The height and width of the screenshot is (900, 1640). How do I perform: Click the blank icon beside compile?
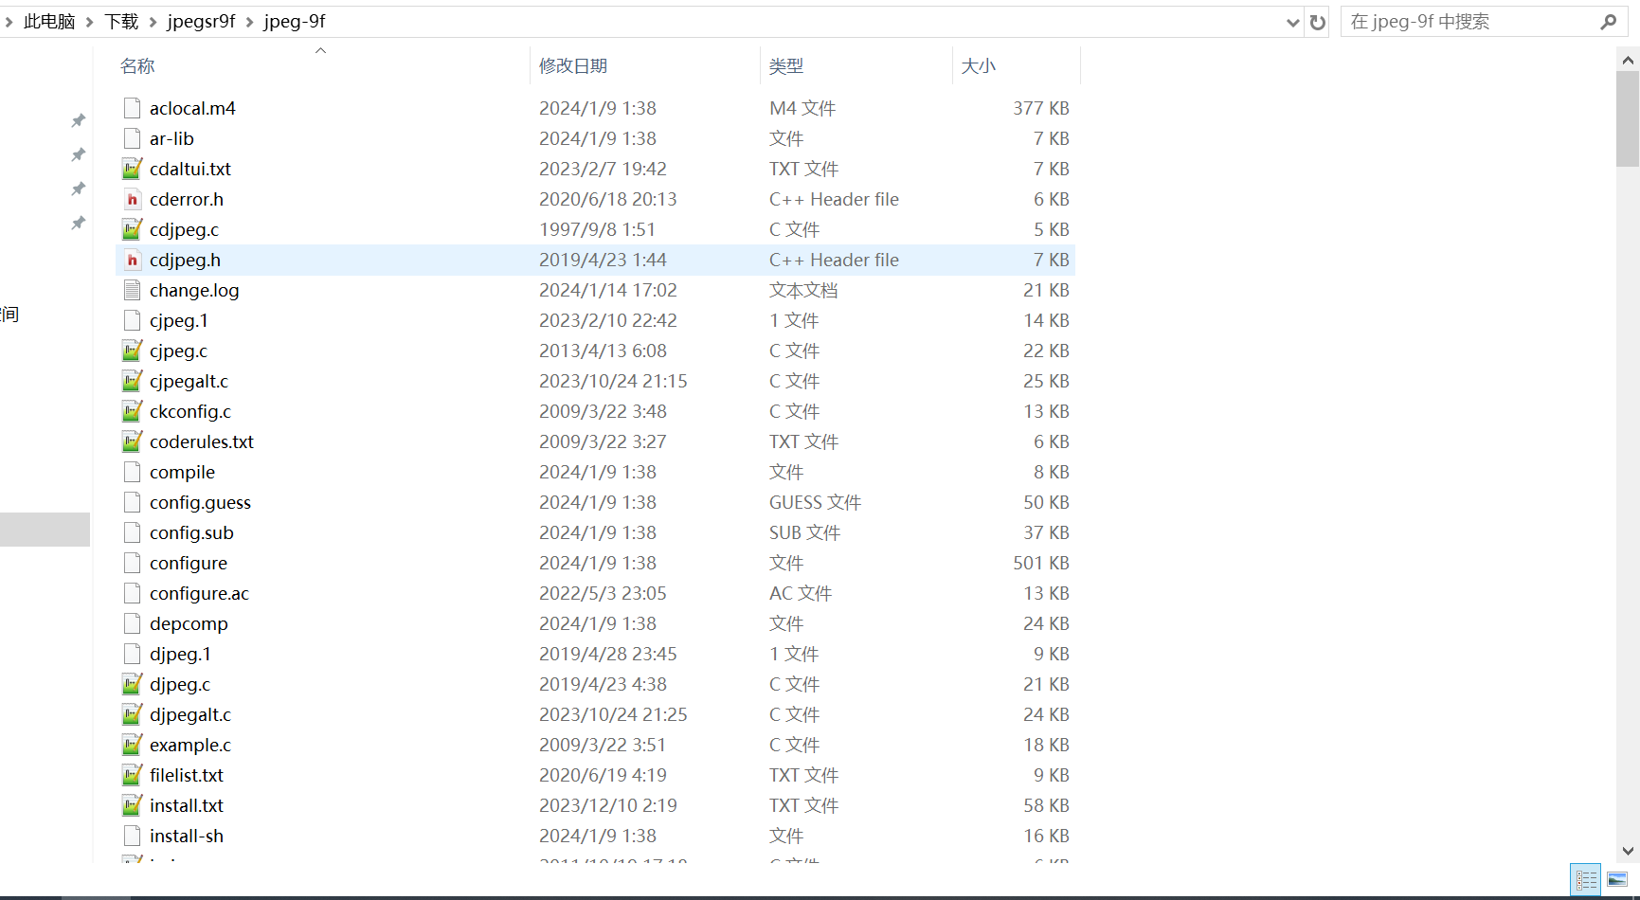[133, 472]
